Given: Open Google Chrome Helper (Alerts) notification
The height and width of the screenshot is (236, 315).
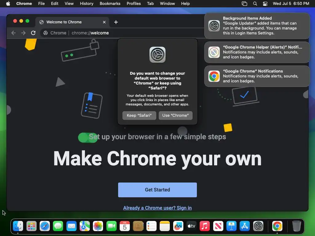Looking at the screenshot, I should (x=257, y=52).
